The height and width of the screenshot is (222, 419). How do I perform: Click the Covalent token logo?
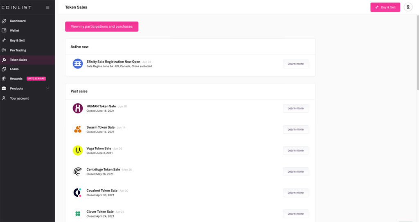pyautogui.click(x=78, y=193)
